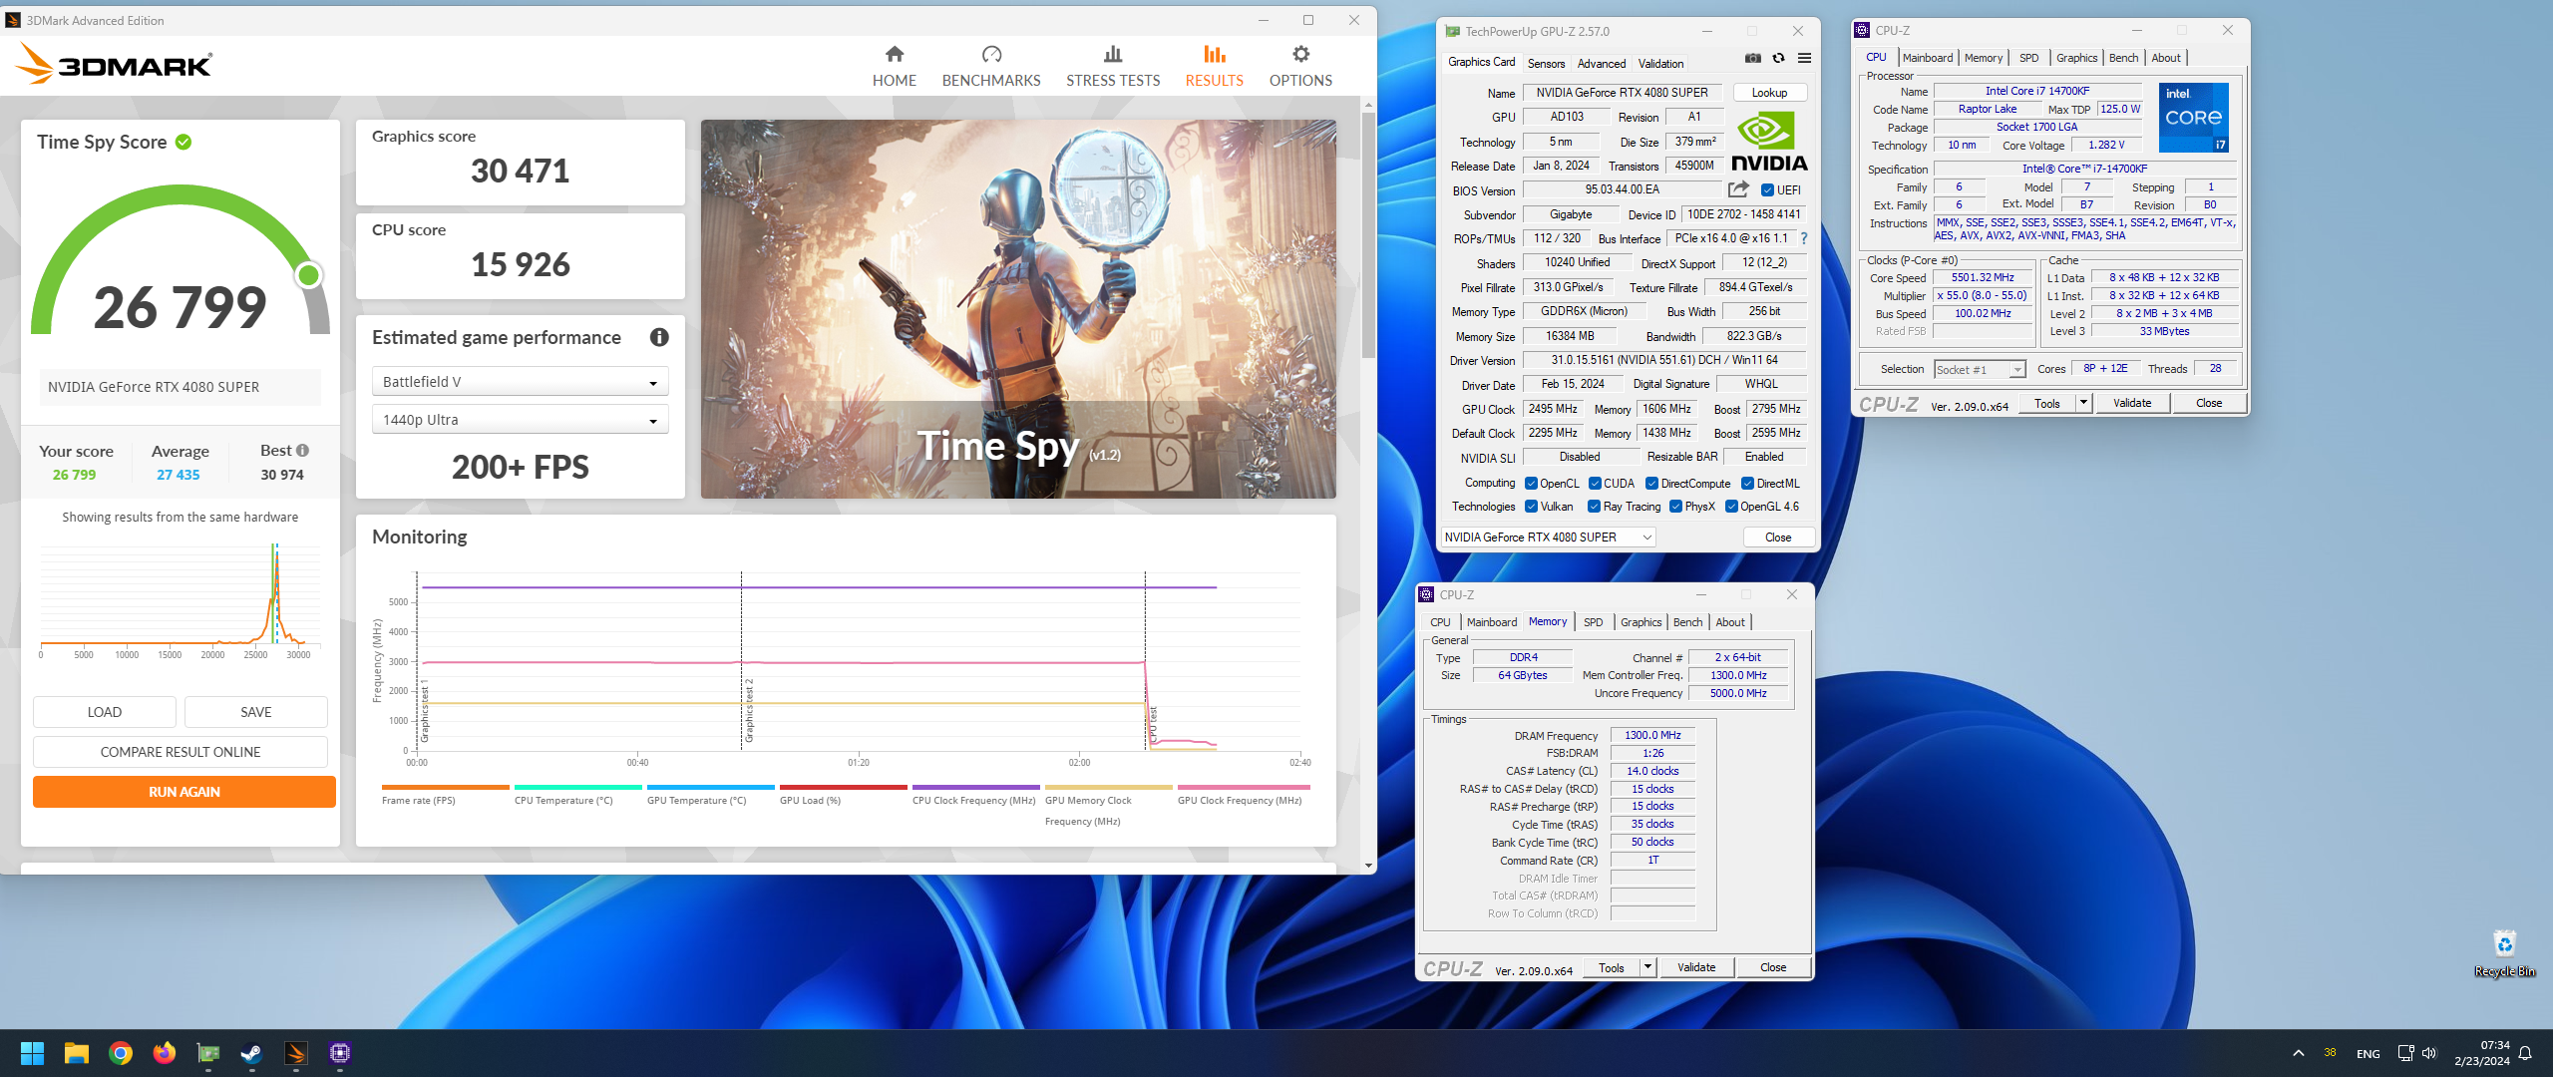
Task: Open the notifications bell in the tray
Action: [x=2526, y=1053]
